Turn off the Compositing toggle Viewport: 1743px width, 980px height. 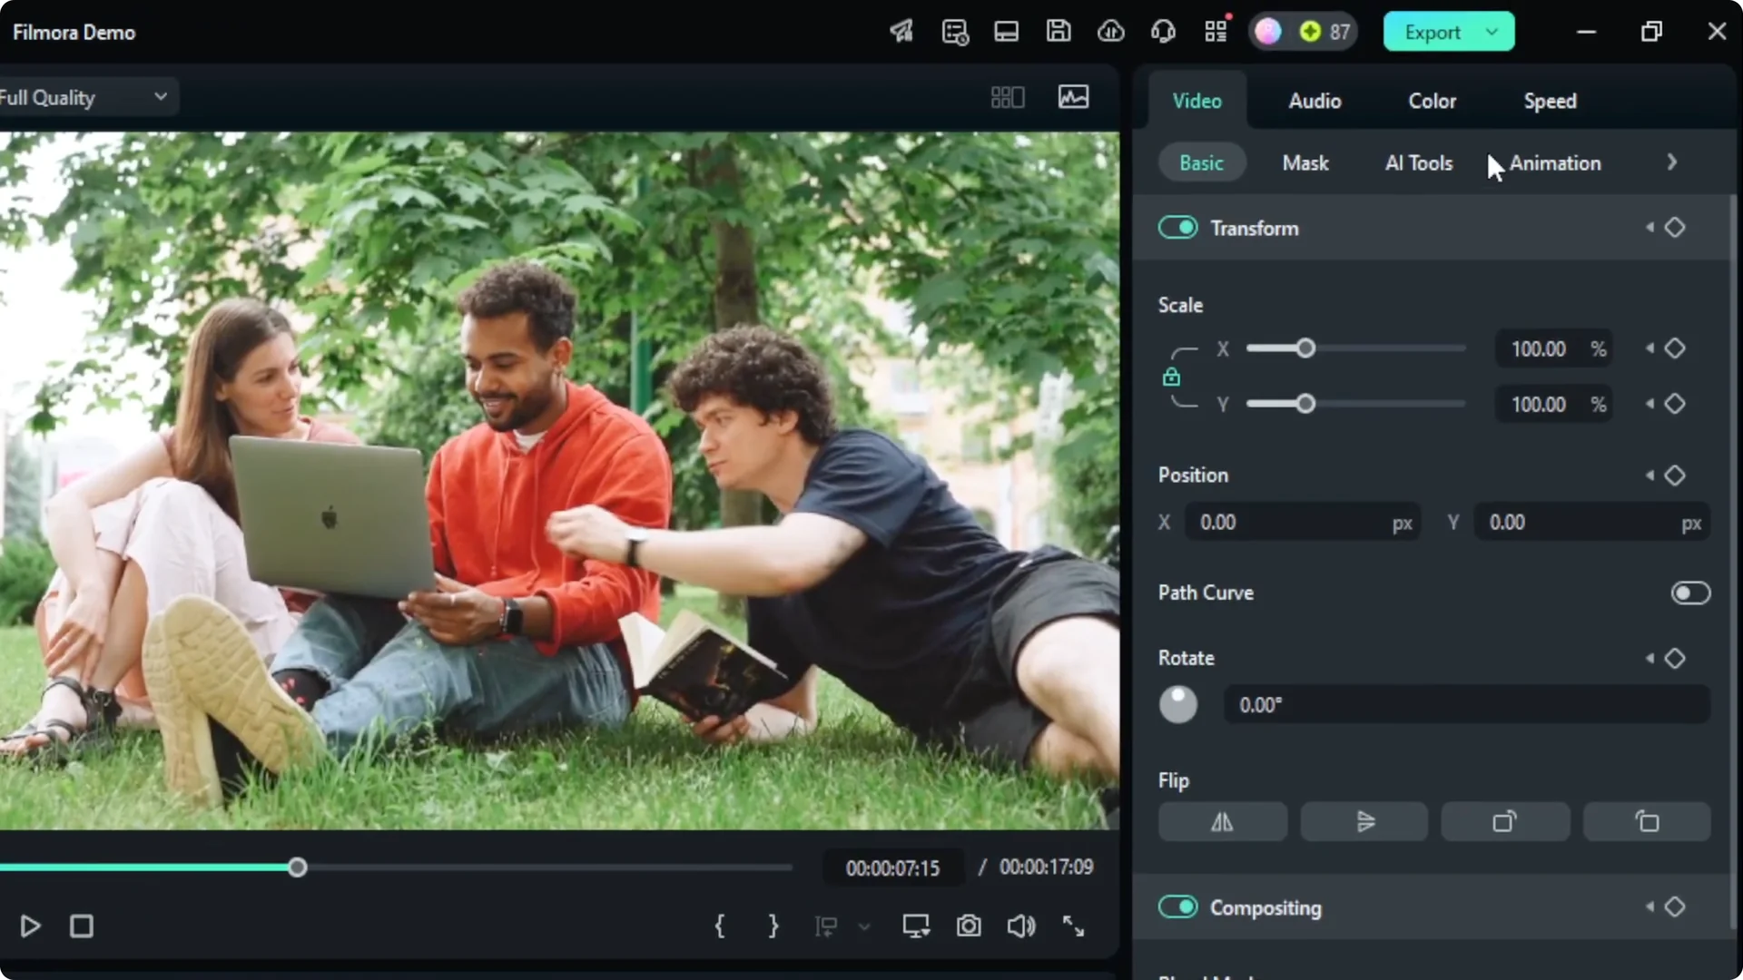pyautogui.click(x=1177, y=906)
